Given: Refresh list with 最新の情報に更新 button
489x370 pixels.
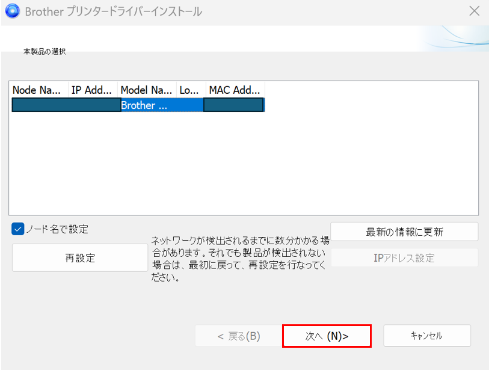Looking at the screenshot, I should click(404, 232).
